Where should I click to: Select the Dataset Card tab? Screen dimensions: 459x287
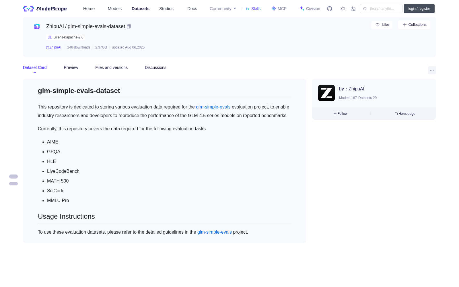pos(35,67)
